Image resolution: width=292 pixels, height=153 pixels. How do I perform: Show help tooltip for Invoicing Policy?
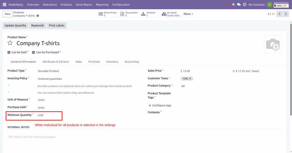click(x=29, y=78)
